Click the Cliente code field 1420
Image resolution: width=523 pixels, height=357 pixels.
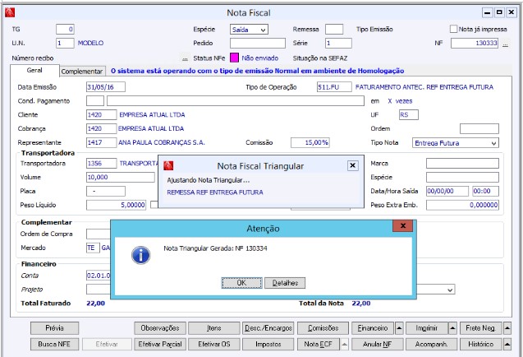102,114
